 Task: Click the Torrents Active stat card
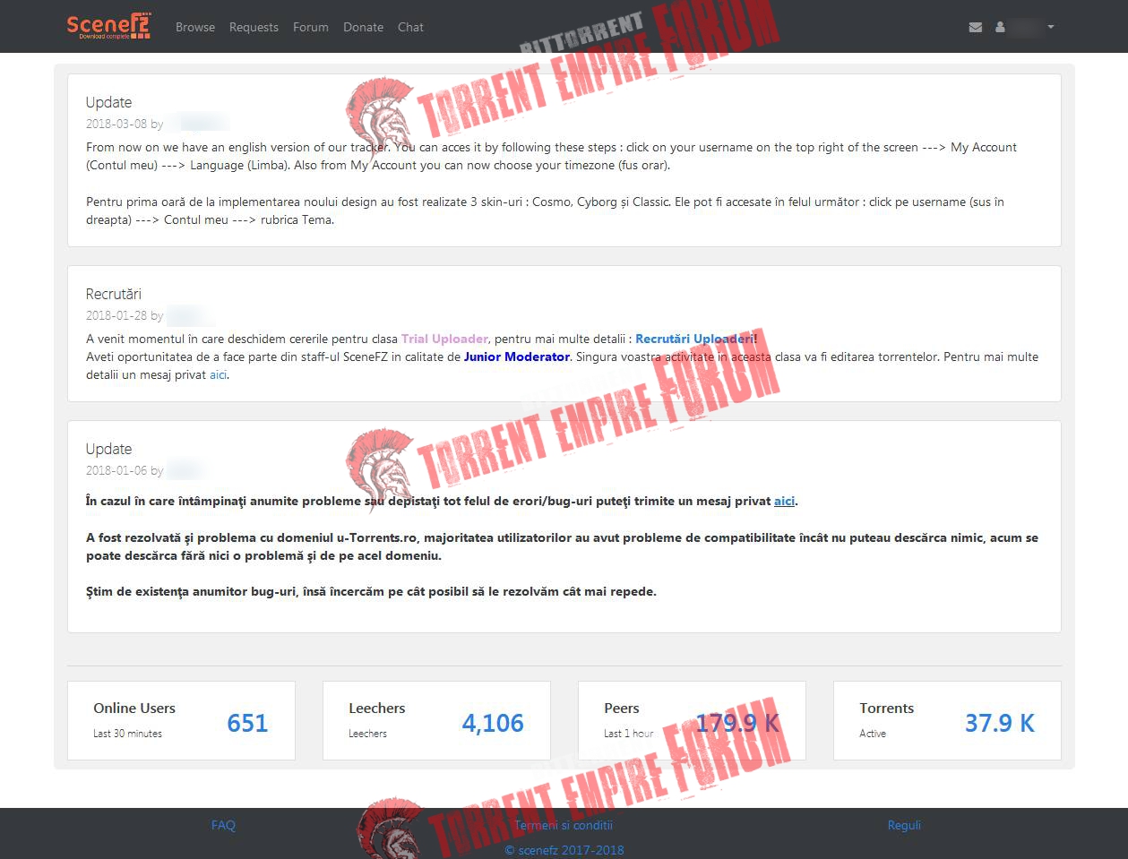point(947,720)
